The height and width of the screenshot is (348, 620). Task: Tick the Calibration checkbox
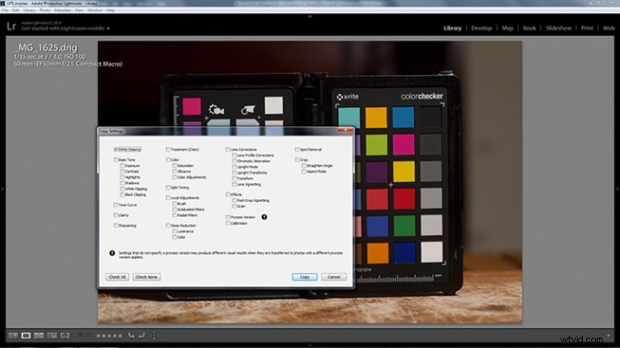coord(227,223)
